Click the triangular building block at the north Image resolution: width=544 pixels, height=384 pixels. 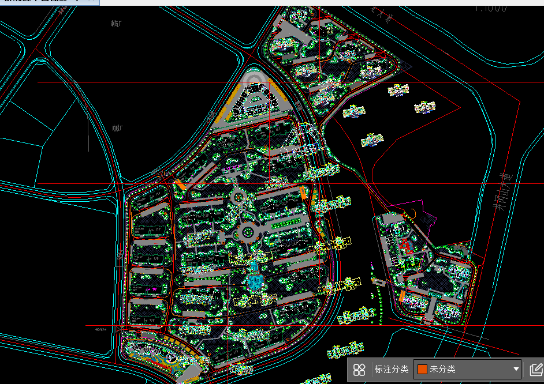click(x=253, y=99)
